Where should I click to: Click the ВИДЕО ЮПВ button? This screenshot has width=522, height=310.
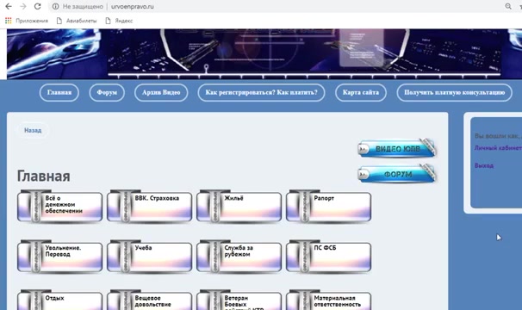point(397,148)
